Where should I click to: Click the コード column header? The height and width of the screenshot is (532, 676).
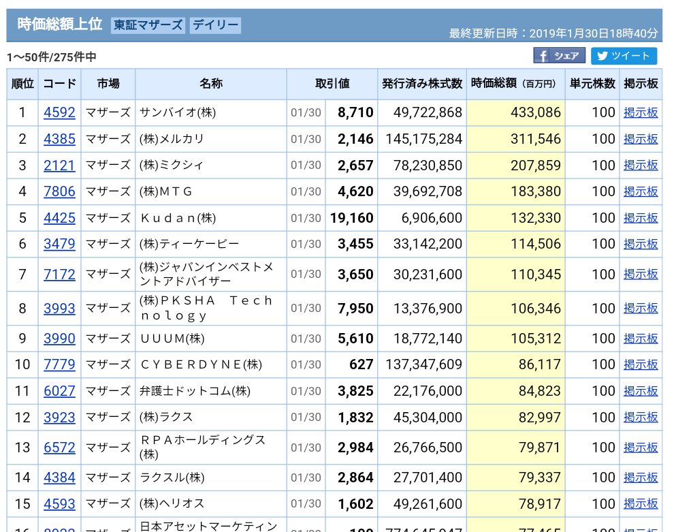point(59,84)
